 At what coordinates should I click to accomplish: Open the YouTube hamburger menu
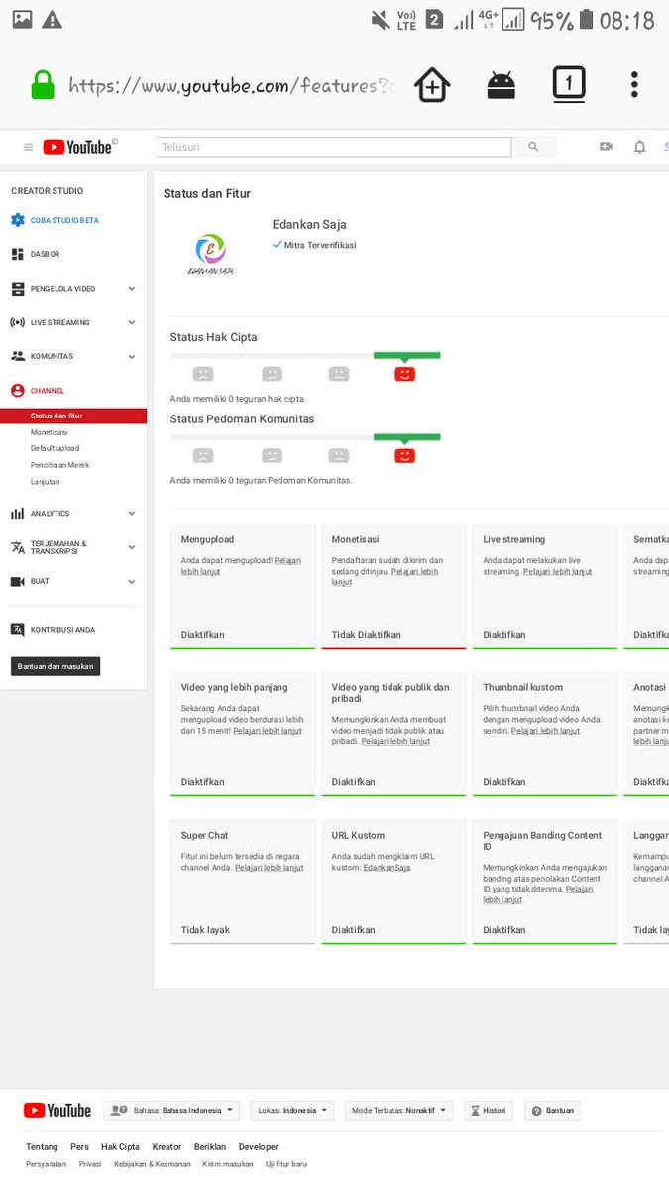click(x=28, y=147)
